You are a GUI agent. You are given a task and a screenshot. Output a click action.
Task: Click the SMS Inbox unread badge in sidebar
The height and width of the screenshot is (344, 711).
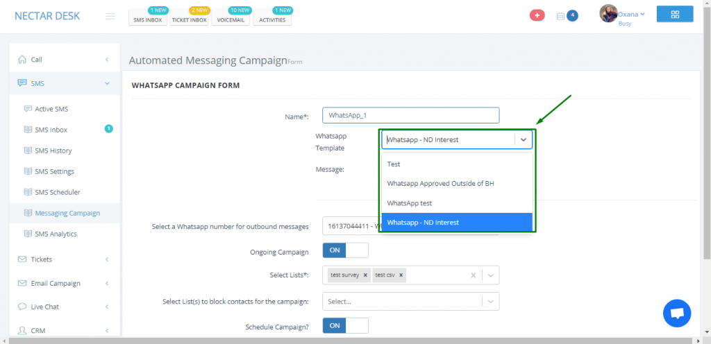108,129
